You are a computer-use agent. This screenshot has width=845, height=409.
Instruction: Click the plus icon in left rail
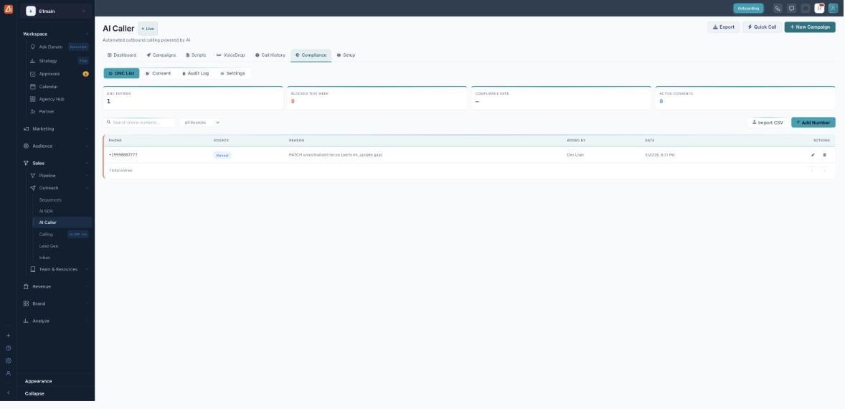[x=8, y=336]
